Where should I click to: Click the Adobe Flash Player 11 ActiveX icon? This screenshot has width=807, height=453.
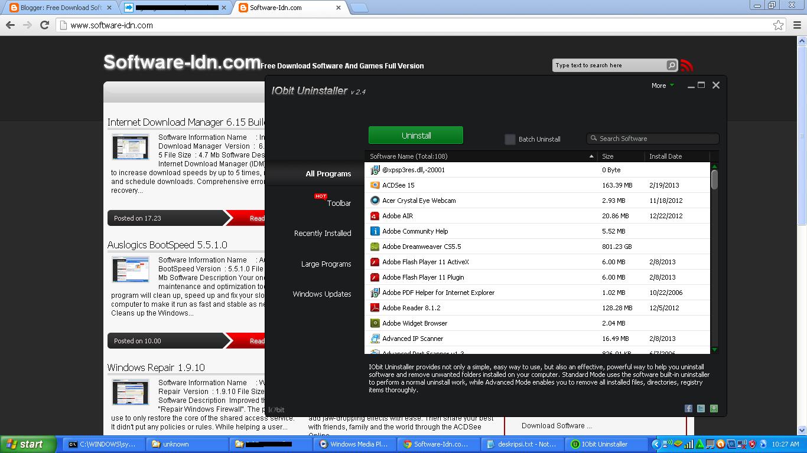(x=375, y=262)
